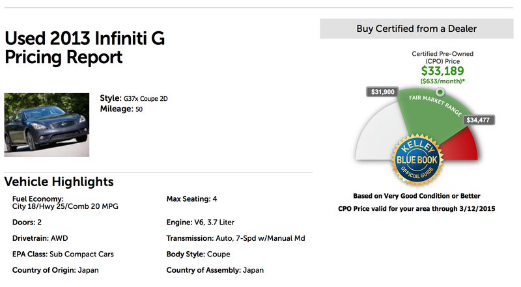Click the Drivetrain: AWD entry

tap(40, 238)
